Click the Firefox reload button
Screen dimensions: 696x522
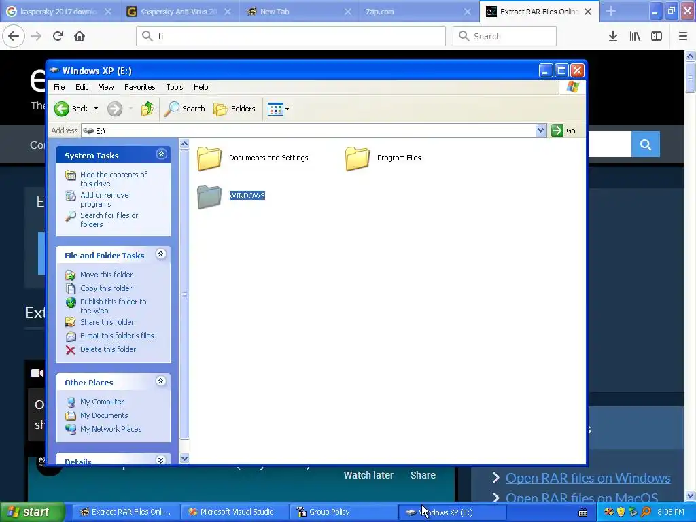[x=58, y=36]
